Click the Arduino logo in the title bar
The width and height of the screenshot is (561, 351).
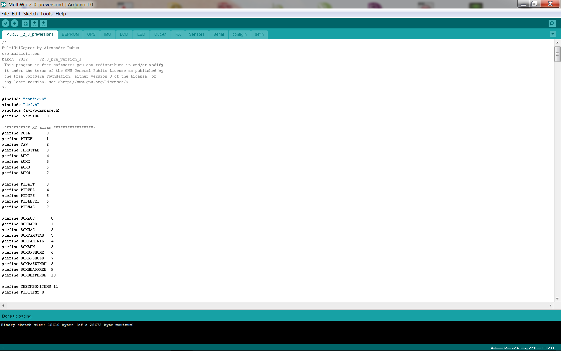pyautogui.click(x=3, y=4)
